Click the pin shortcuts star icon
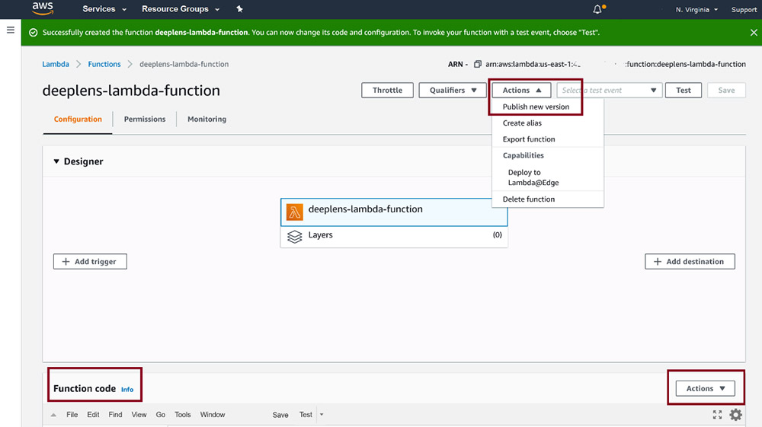 pyautogui.click(x=239, y=8)
